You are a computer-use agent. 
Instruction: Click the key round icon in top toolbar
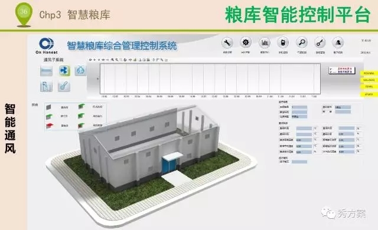pyautogui.click(x=320, y=43)
